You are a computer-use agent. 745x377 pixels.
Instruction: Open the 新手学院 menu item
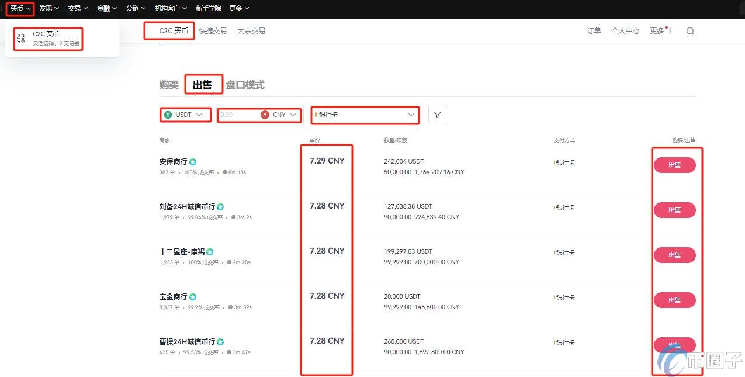pyautogui.click(x=207, y=8)
